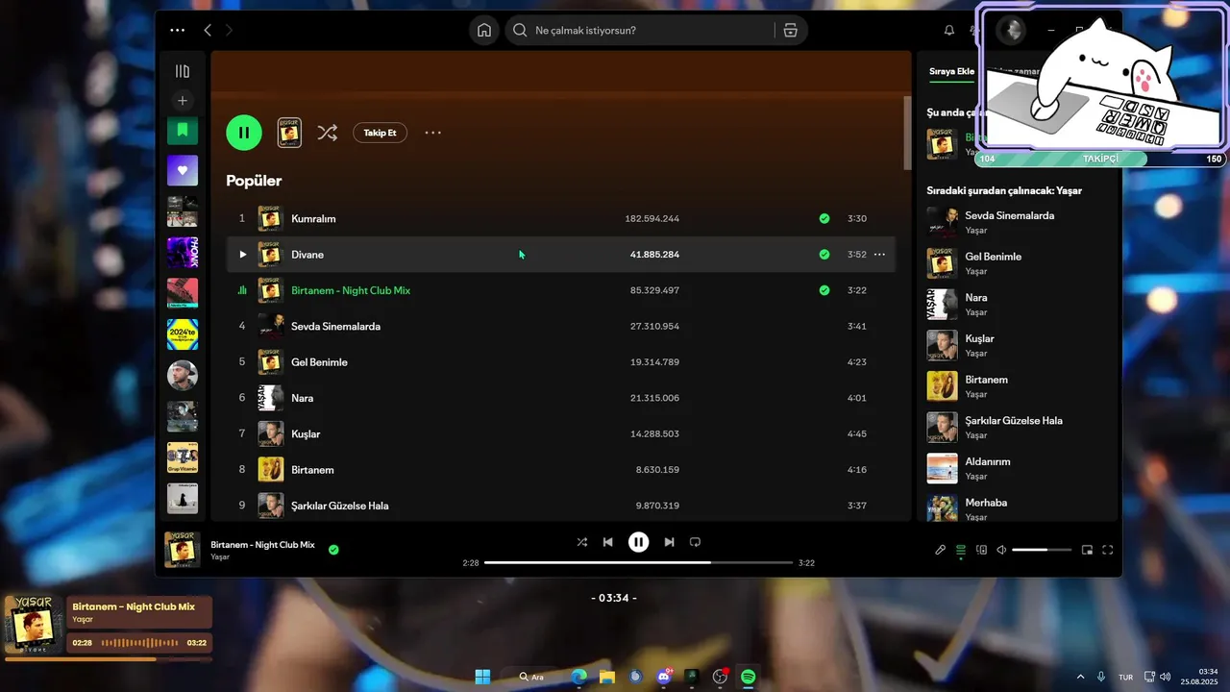This screenshot has width=1230, height=692.
Task: Toggle saved checkmark on Divane
Action: tap(824, 255)
